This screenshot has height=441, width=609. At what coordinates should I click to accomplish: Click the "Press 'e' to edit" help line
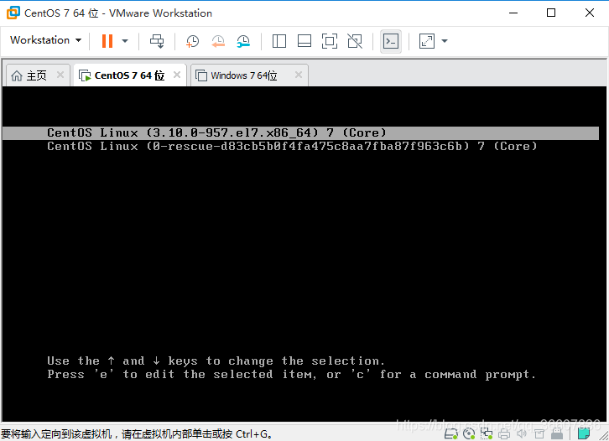291,374
